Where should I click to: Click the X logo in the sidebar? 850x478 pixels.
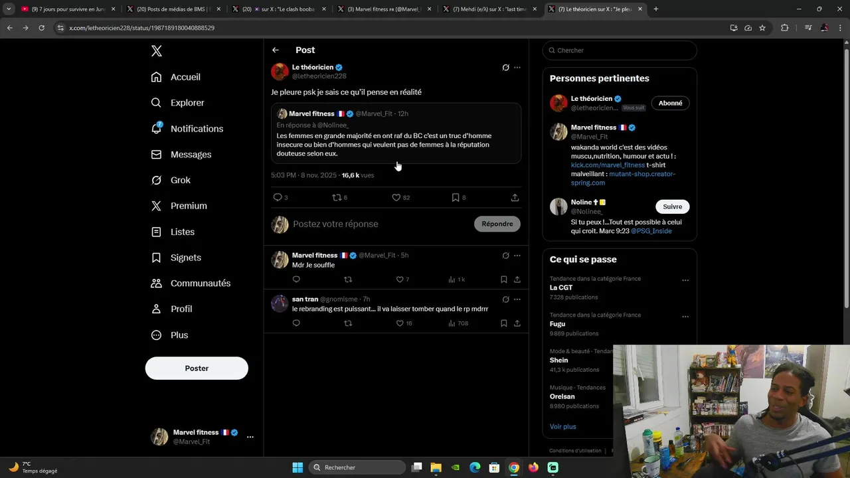click(156, 51)
